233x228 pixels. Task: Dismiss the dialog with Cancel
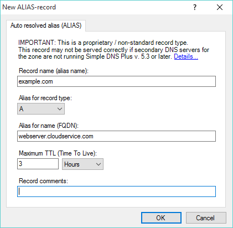206,218
